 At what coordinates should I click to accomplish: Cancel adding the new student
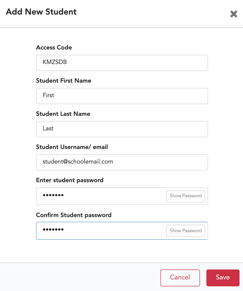pos(180,278)
